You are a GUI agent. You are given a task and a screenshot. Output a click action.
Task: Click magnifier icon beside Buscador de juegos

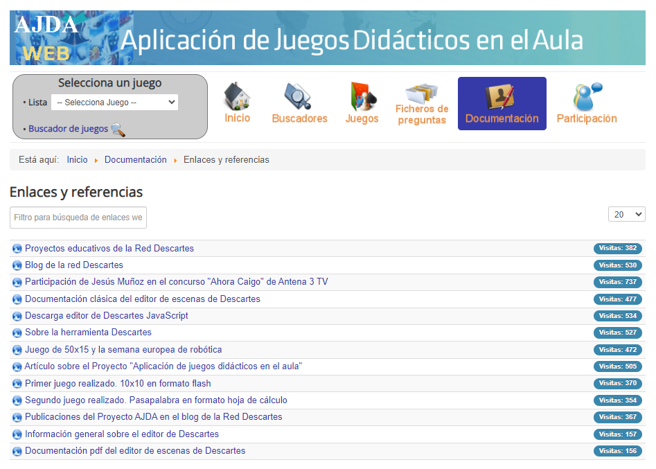click(118, 129)
